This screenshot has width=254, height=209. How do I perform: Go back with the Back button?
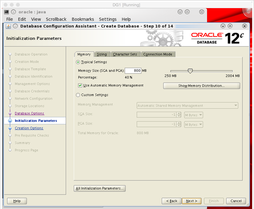(171, 201)
